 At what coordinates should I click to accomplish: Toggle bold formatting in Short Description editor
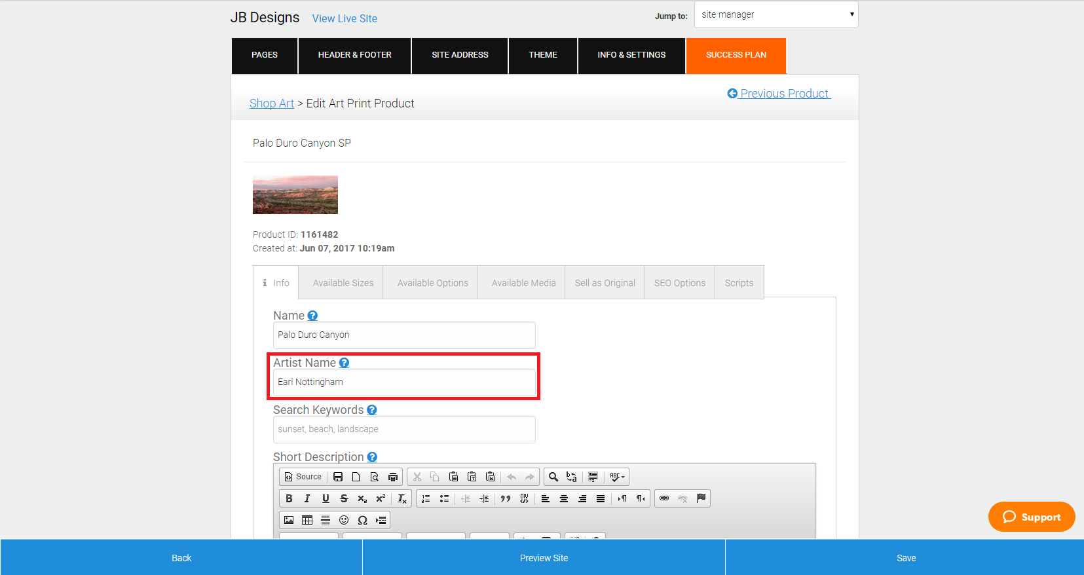click(289, 498)
